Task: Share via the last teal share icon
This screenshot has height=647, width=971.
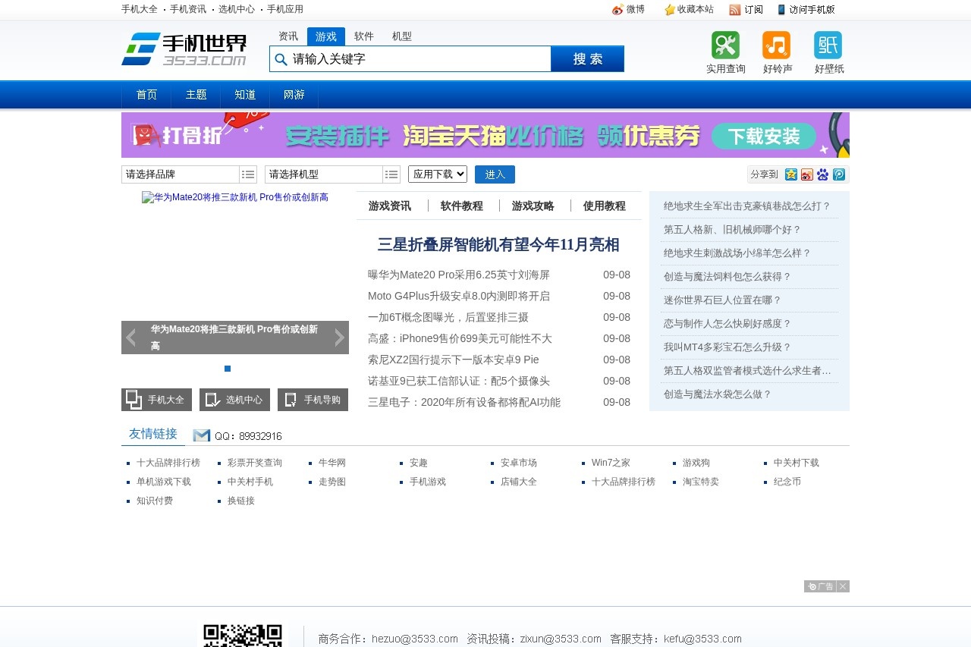Action: click(x=839, y=174)
